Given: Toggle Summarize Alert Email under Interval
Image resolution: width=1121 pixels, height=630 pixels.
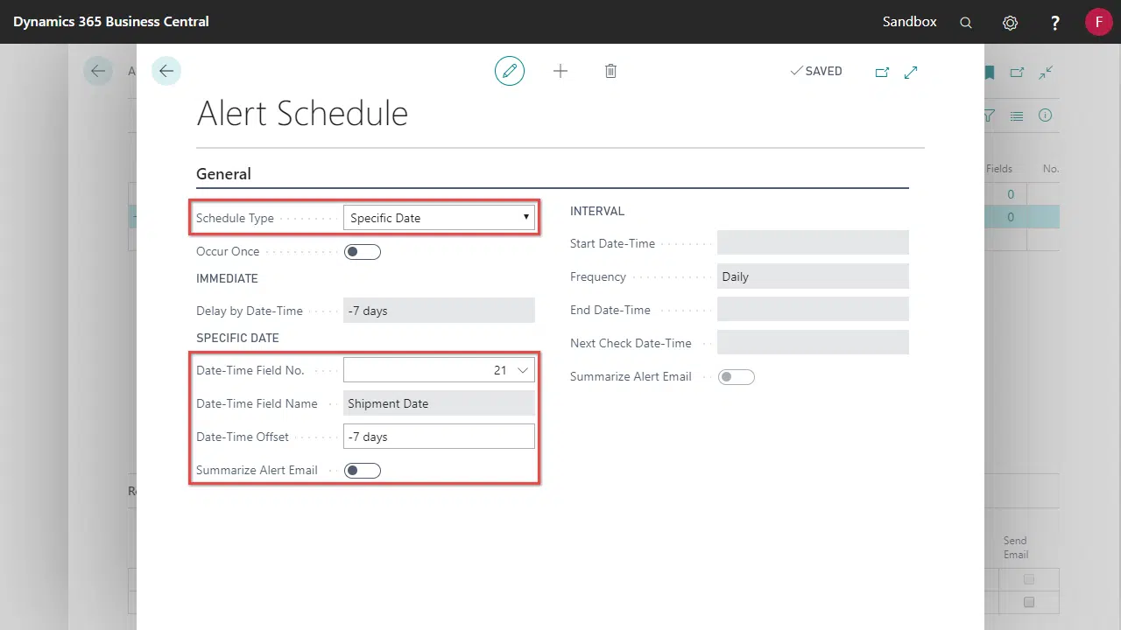Looking at the screenshot, I should coord(736,377).
